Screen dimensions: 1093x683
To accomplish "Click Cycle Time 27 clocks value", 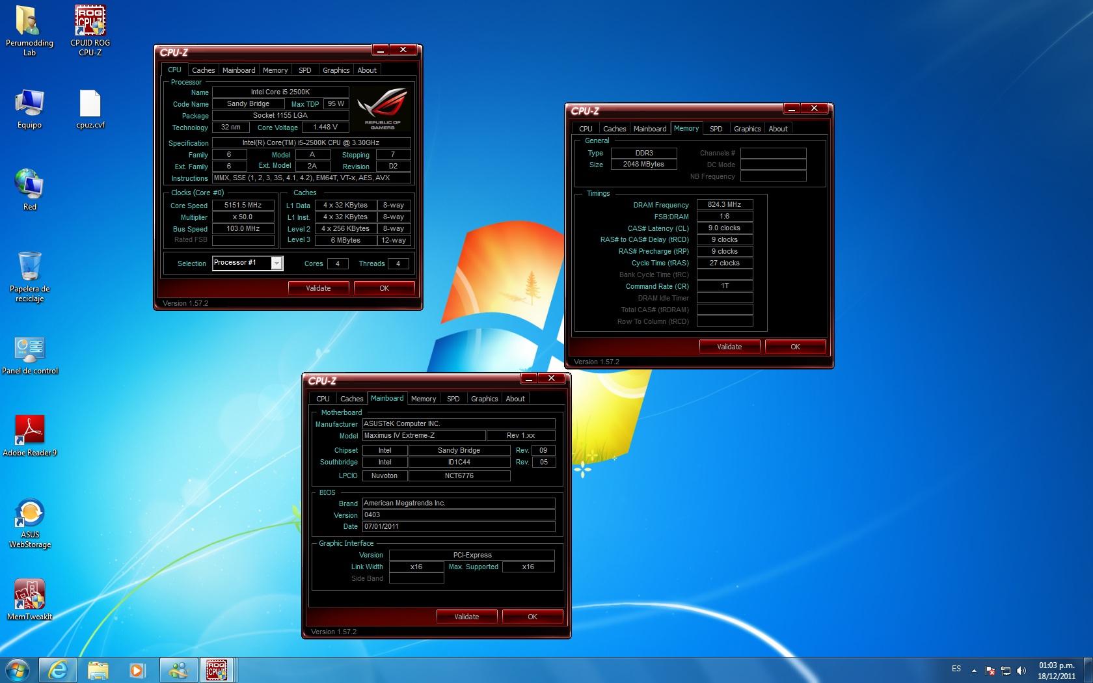I will coord(725,263).
